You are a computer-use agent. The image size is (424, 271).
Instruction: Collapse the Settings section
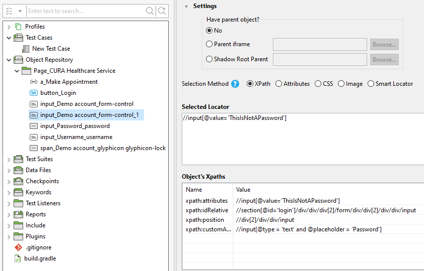coord(186,7)
